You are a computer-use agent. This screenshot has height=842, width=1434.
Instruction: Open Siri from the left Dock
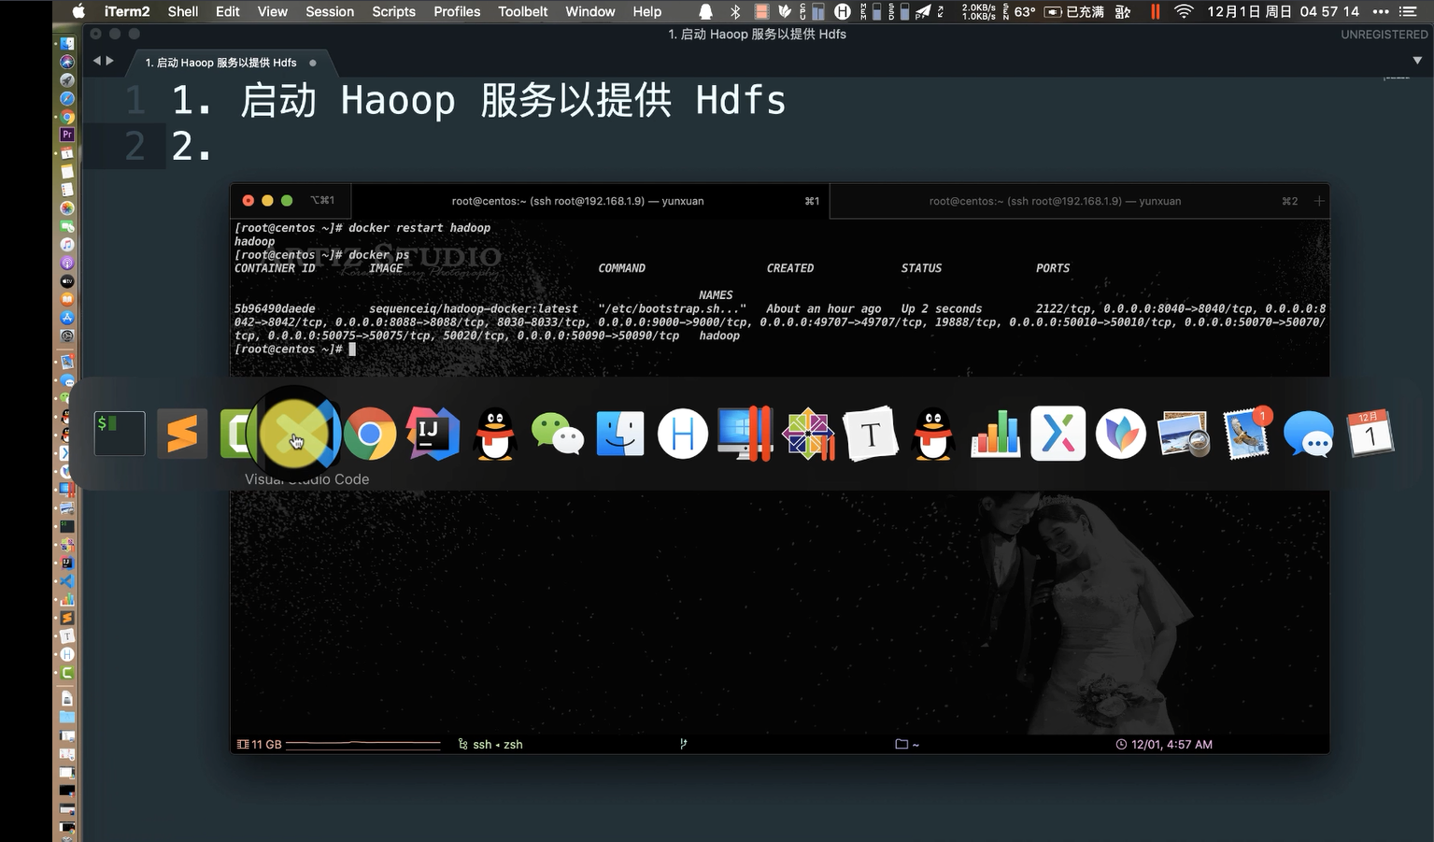click(x=67, y=62)
